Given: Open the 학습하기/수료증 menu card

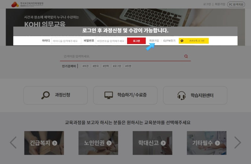Looking at the screenshot, I should tap(125, 95).
